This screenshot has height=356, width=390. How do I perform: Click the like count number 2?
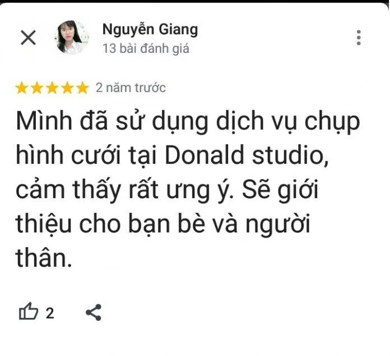click(50, 313)
